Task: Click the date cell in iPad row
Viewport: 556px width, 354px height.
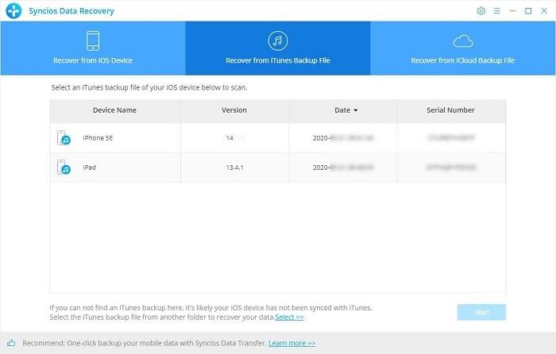Action: [343, 167]
